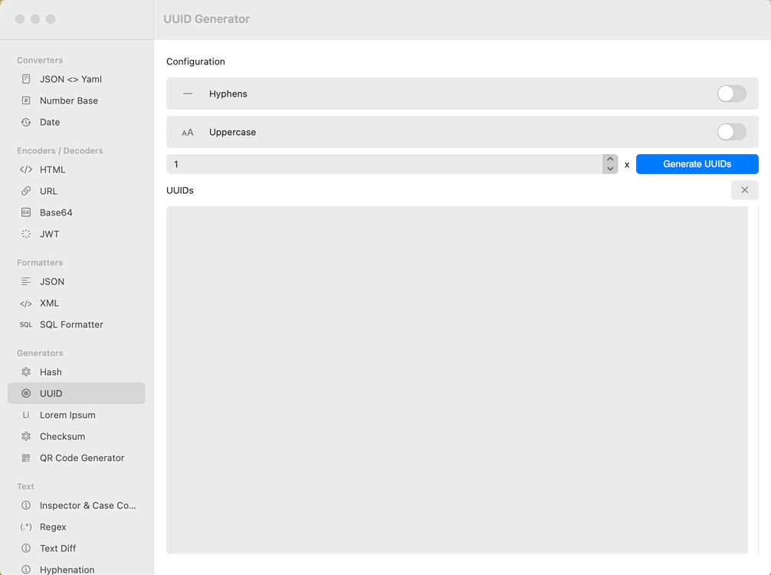Image resolution: width=771 pixels, height=575 pixels.
Task: Click the Hash label in Generators
Action: tap(51, 372)
